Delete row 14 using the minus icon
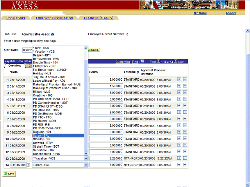 [185, 165]
